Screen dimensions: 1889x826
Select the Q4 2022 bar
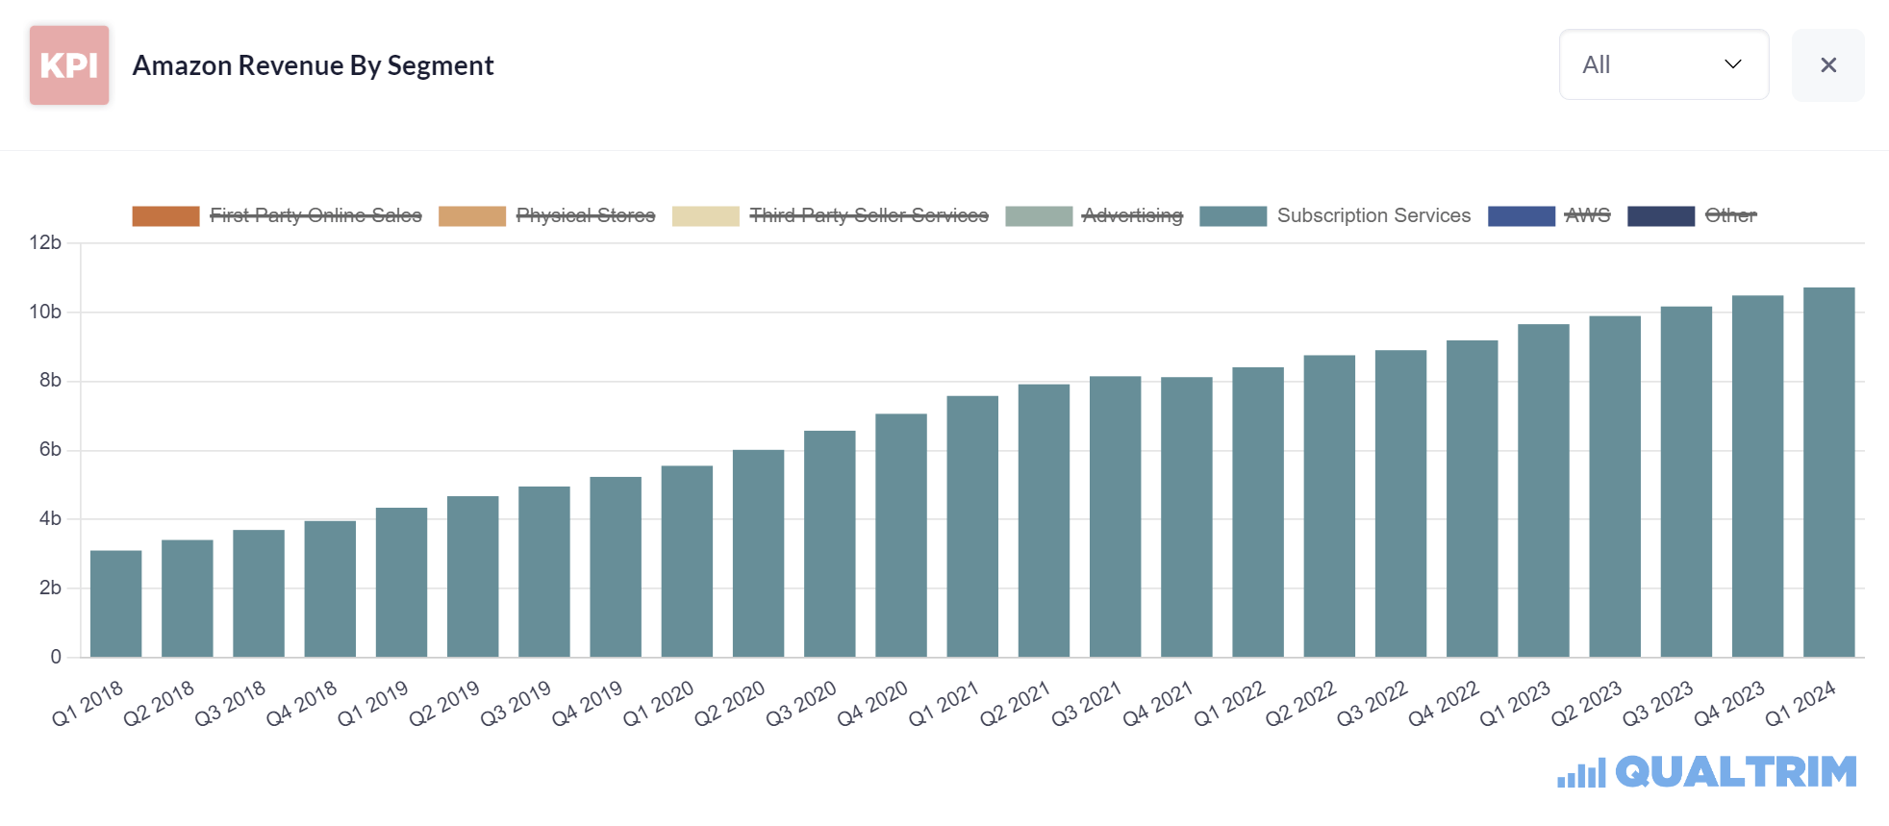(1473, 499)
